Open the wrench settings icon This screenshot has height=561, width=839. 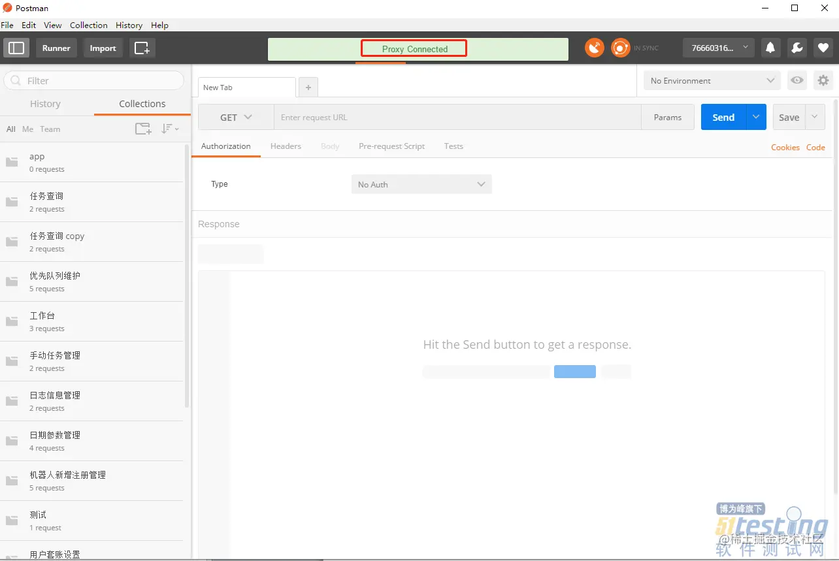pos(797,48)
